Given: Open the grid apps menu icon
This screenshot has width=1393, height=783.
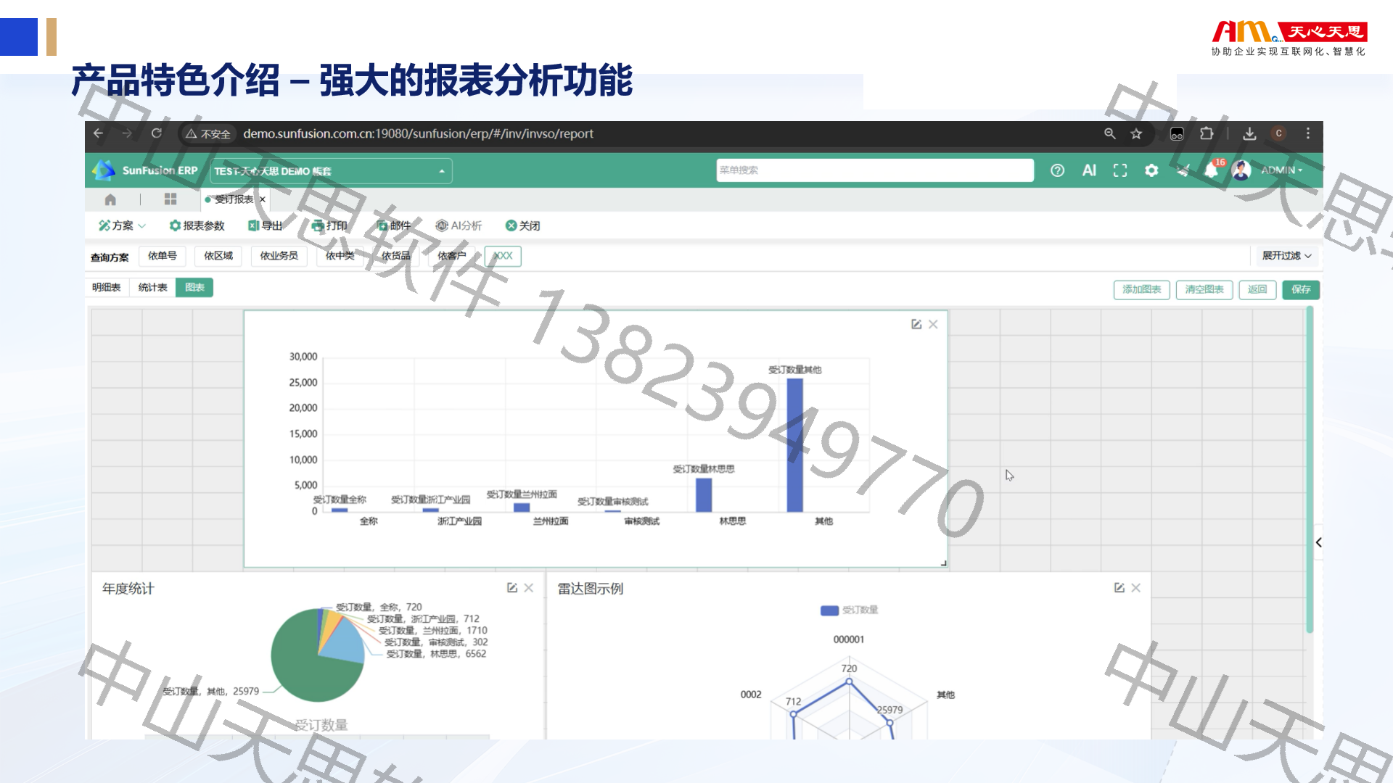Looking at the screenshot, I should coord(170,199).
